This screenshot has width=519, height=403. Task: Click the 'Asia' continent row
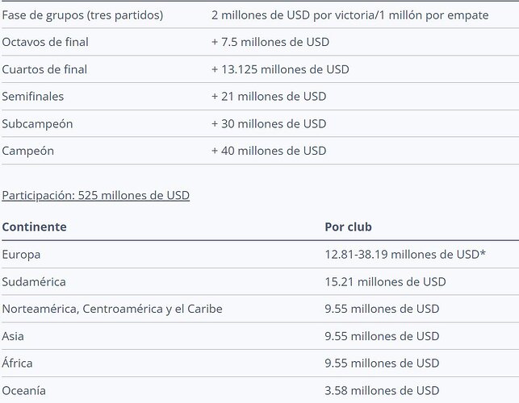tap(260, 336)
